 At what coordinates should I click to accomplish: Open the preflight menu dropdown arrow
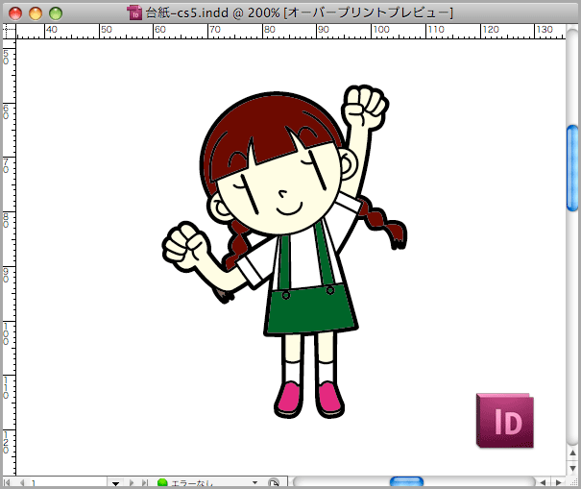254,482
